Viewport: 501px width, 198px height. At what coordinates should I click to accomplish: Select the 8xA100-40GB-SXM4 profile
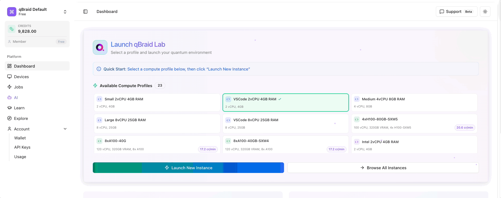pos(286,145)
